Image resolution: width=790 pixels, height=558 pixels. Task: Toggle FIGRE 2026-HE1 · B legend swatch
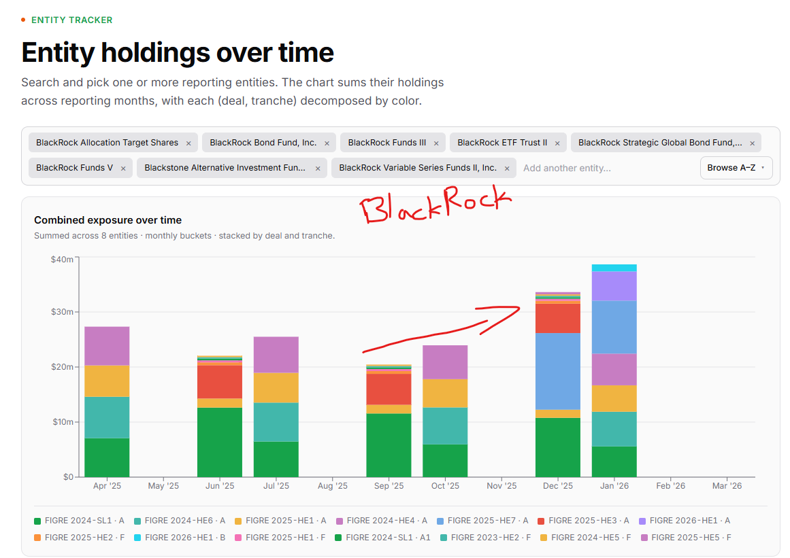point(137,538)
